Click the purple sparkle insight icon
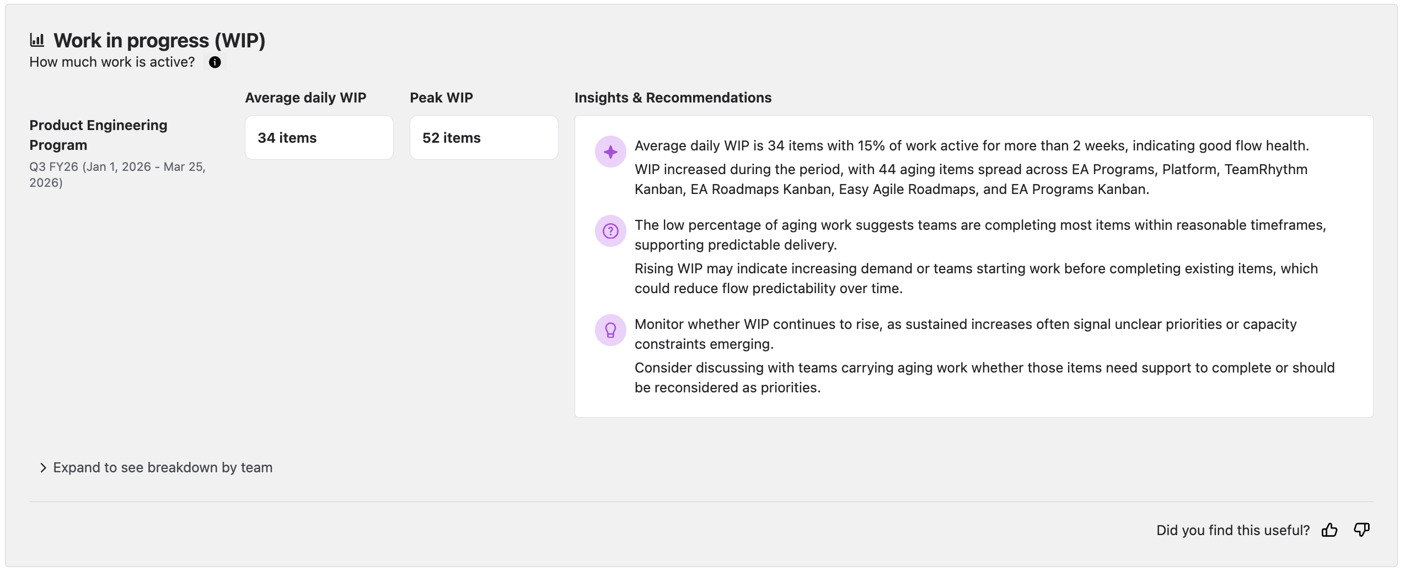The image size is (1405, 572). pos(610,152)
